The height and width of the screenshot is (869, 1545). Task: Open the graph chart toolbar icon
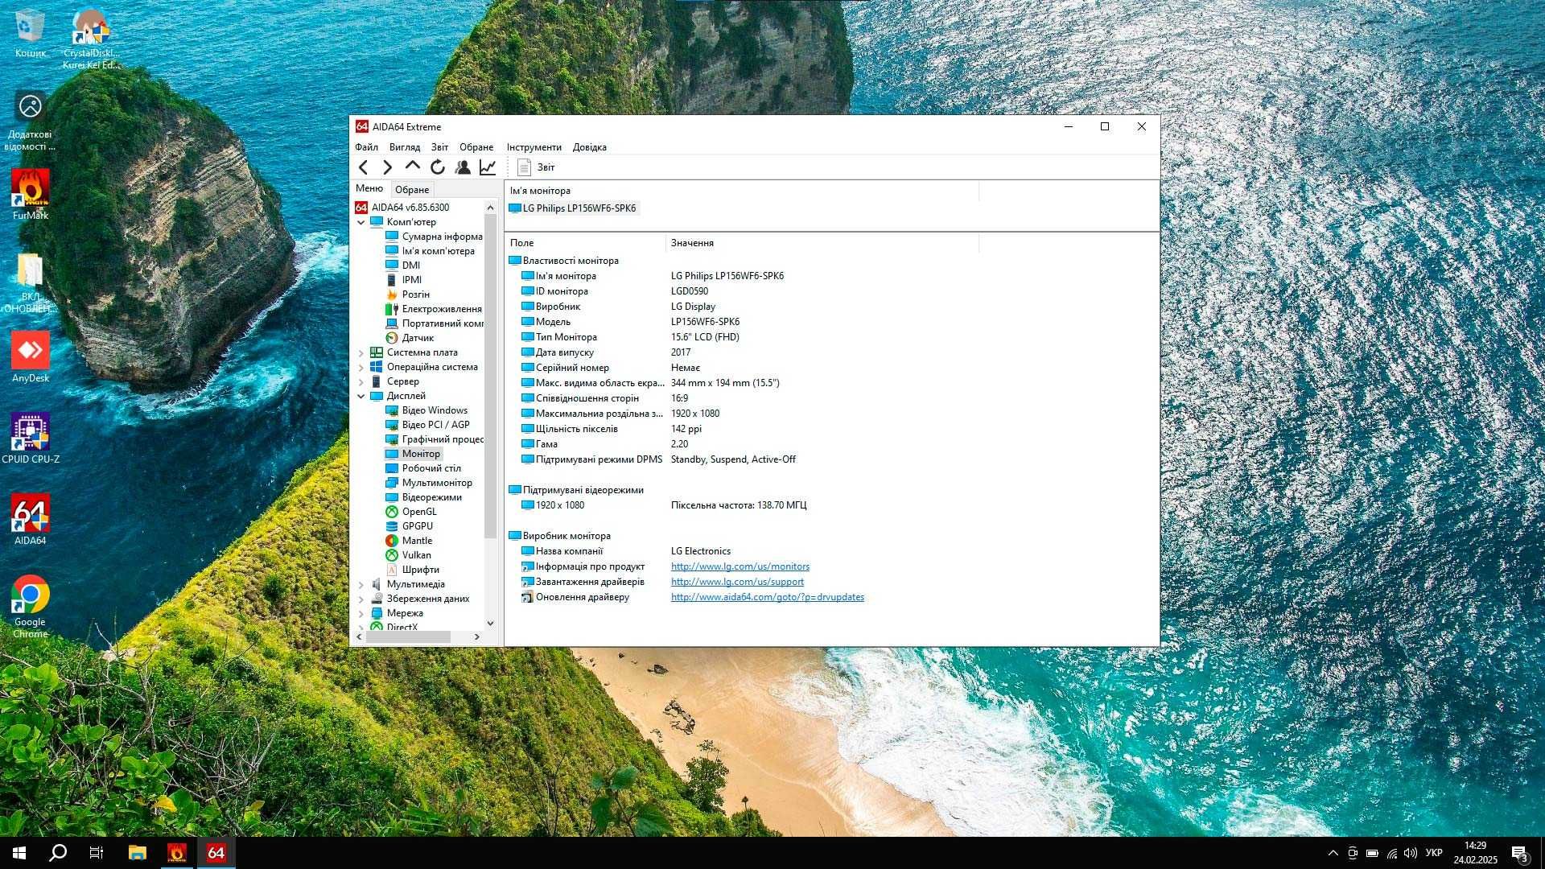pos(488,167)
